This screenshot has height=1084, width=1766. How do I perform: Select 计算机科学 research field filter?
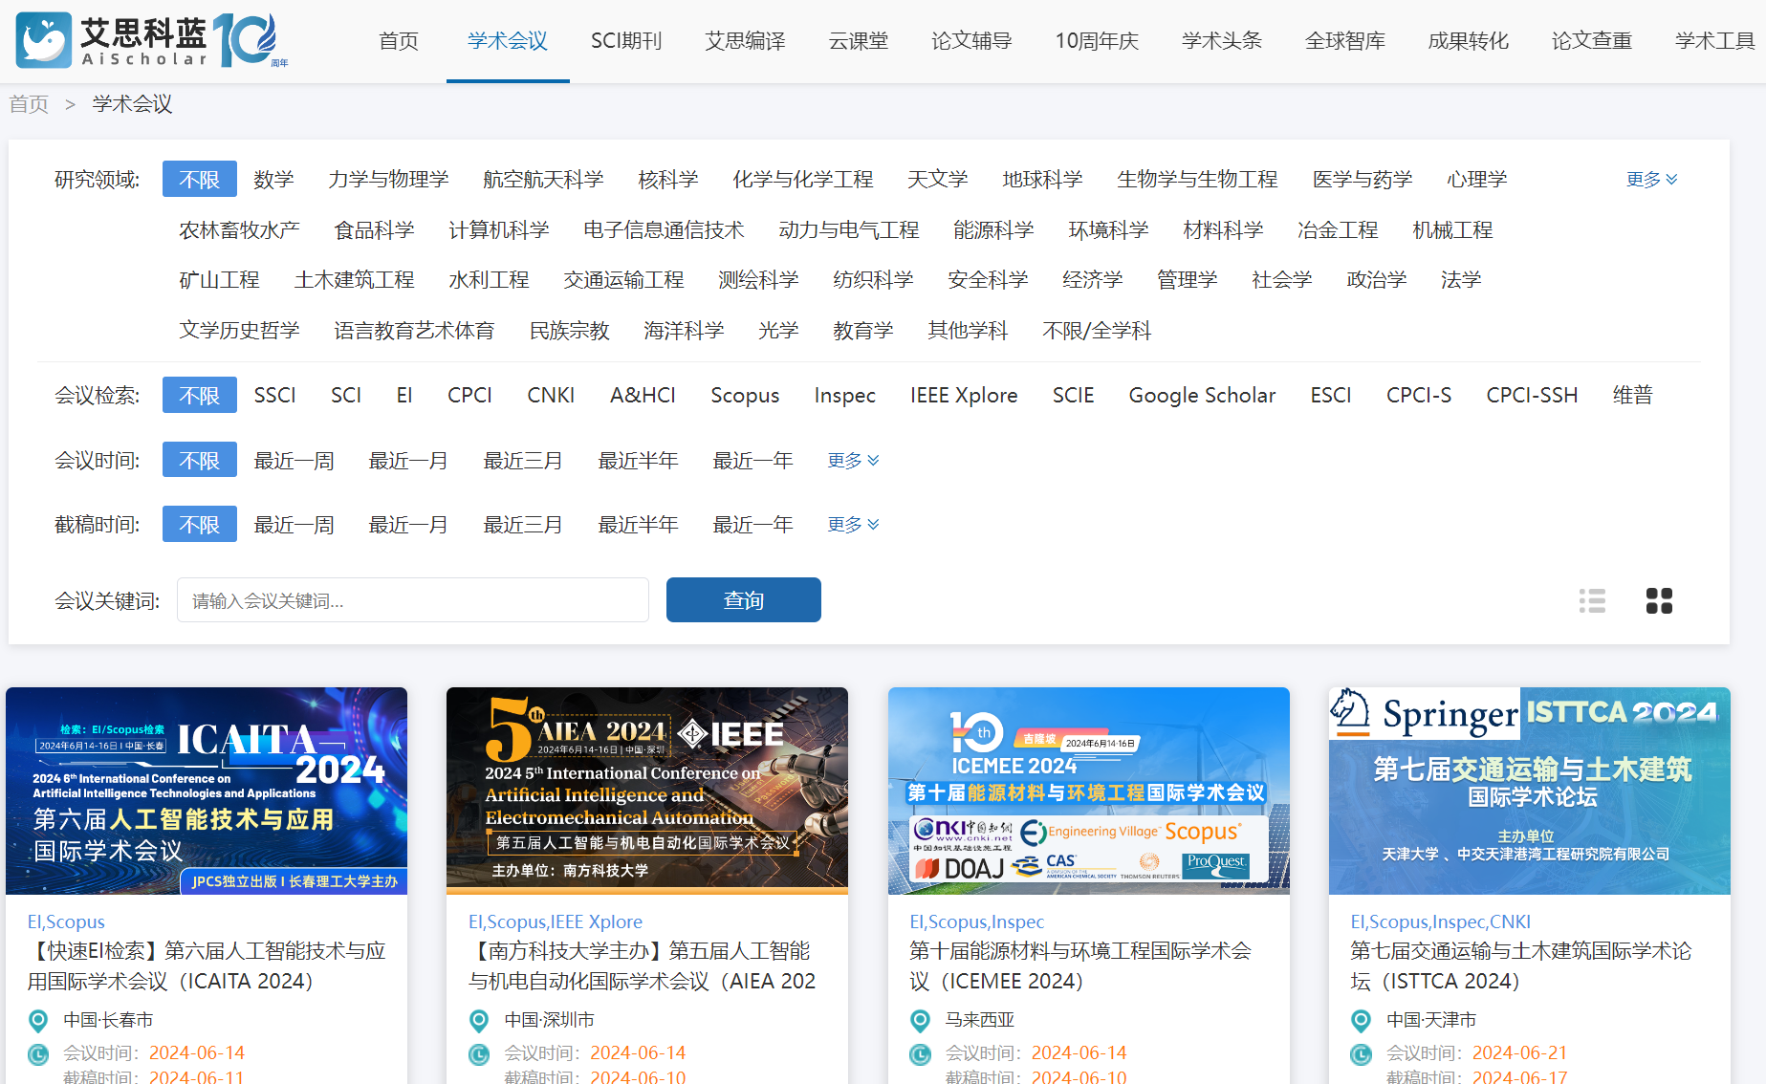coord(499,229)
